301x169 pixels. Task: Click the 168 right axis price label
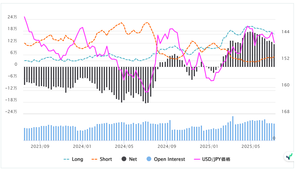coord(286,111)
